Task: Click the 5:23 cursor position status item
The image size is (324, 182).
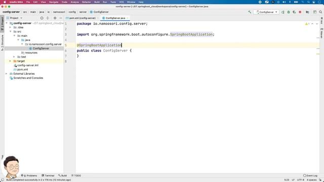Action: (x=287, y=180)
